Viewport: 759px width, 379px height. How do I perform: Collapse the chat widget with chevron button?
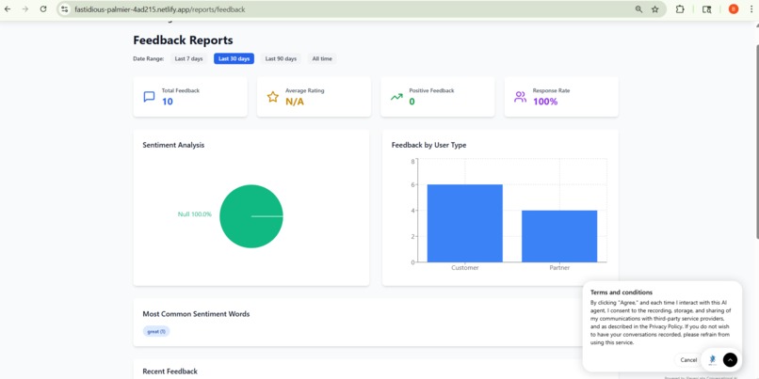click(730, 359)
